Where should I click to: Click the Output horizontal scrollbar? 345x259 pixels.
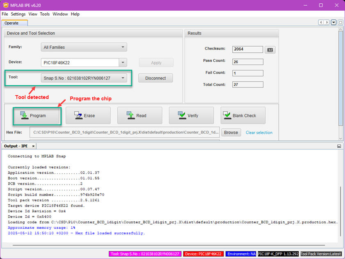point(169,245)
